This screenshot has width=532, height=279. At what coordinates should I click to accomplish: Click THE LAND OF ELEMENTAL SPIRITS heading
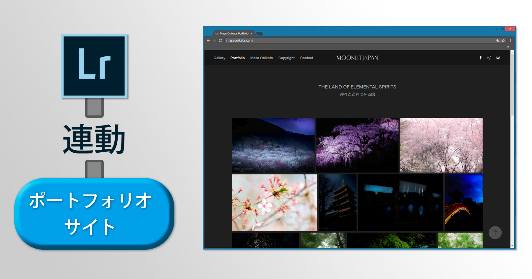357,87
